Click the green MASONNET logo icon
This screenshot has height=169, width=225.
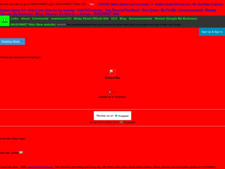click(5, 21)
